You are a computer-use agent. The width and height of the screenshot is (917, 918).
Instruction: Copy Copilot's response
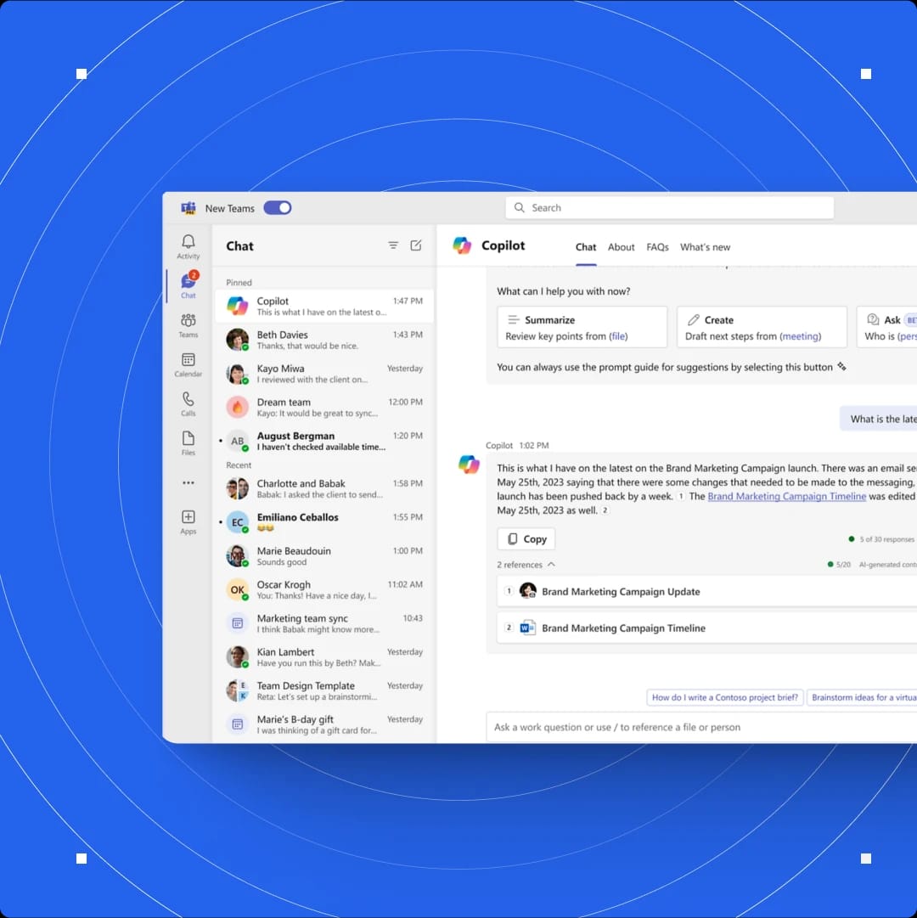526,538
